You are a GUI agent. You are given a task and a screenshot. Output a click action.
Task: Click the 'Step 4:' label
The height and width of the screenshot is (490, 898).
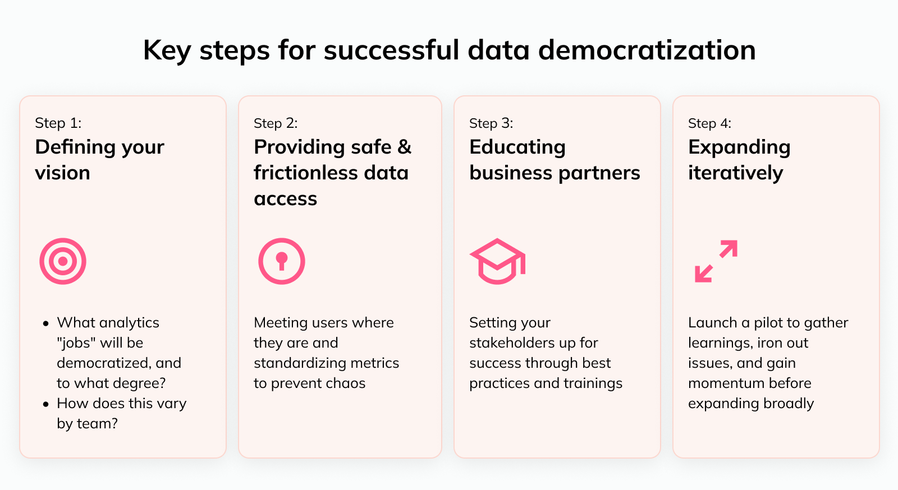(x=710, y=123)
